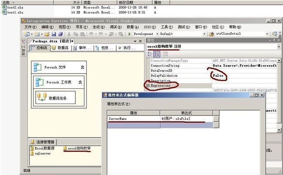Screen dimensions: 283x175
Task: Open the SSIS(S) menu
Action: [x=150, y=27]
